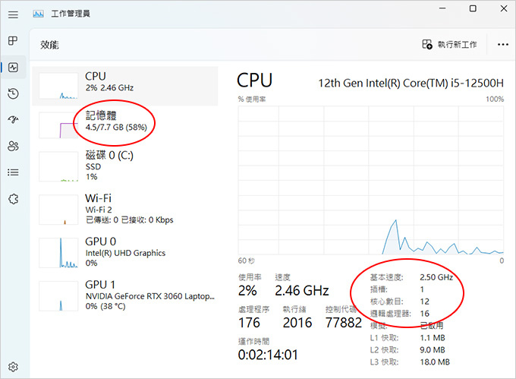This screenshot has width=516, height=379.
Task: Open the Users icon in sidebar
Action: pyautogui.click(x=13, y=146)
